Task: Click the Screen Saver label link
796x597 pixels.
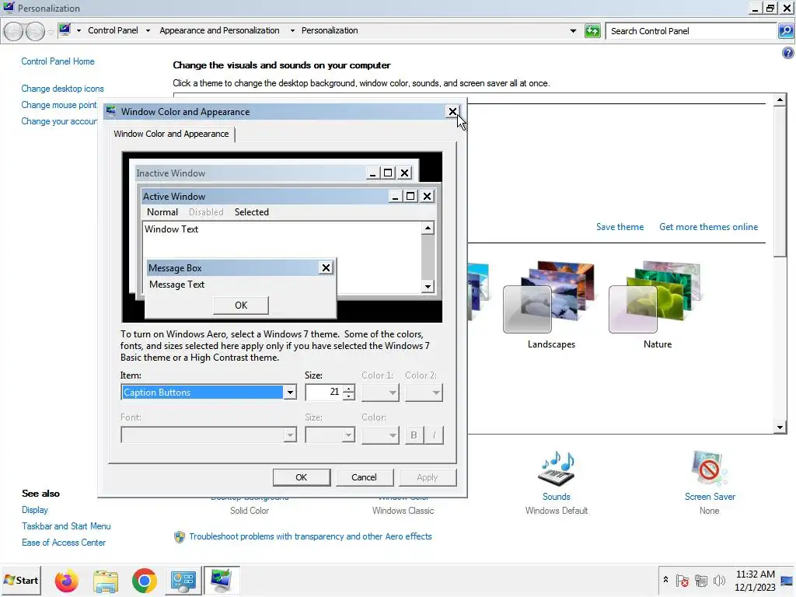Action: (709, 497)
